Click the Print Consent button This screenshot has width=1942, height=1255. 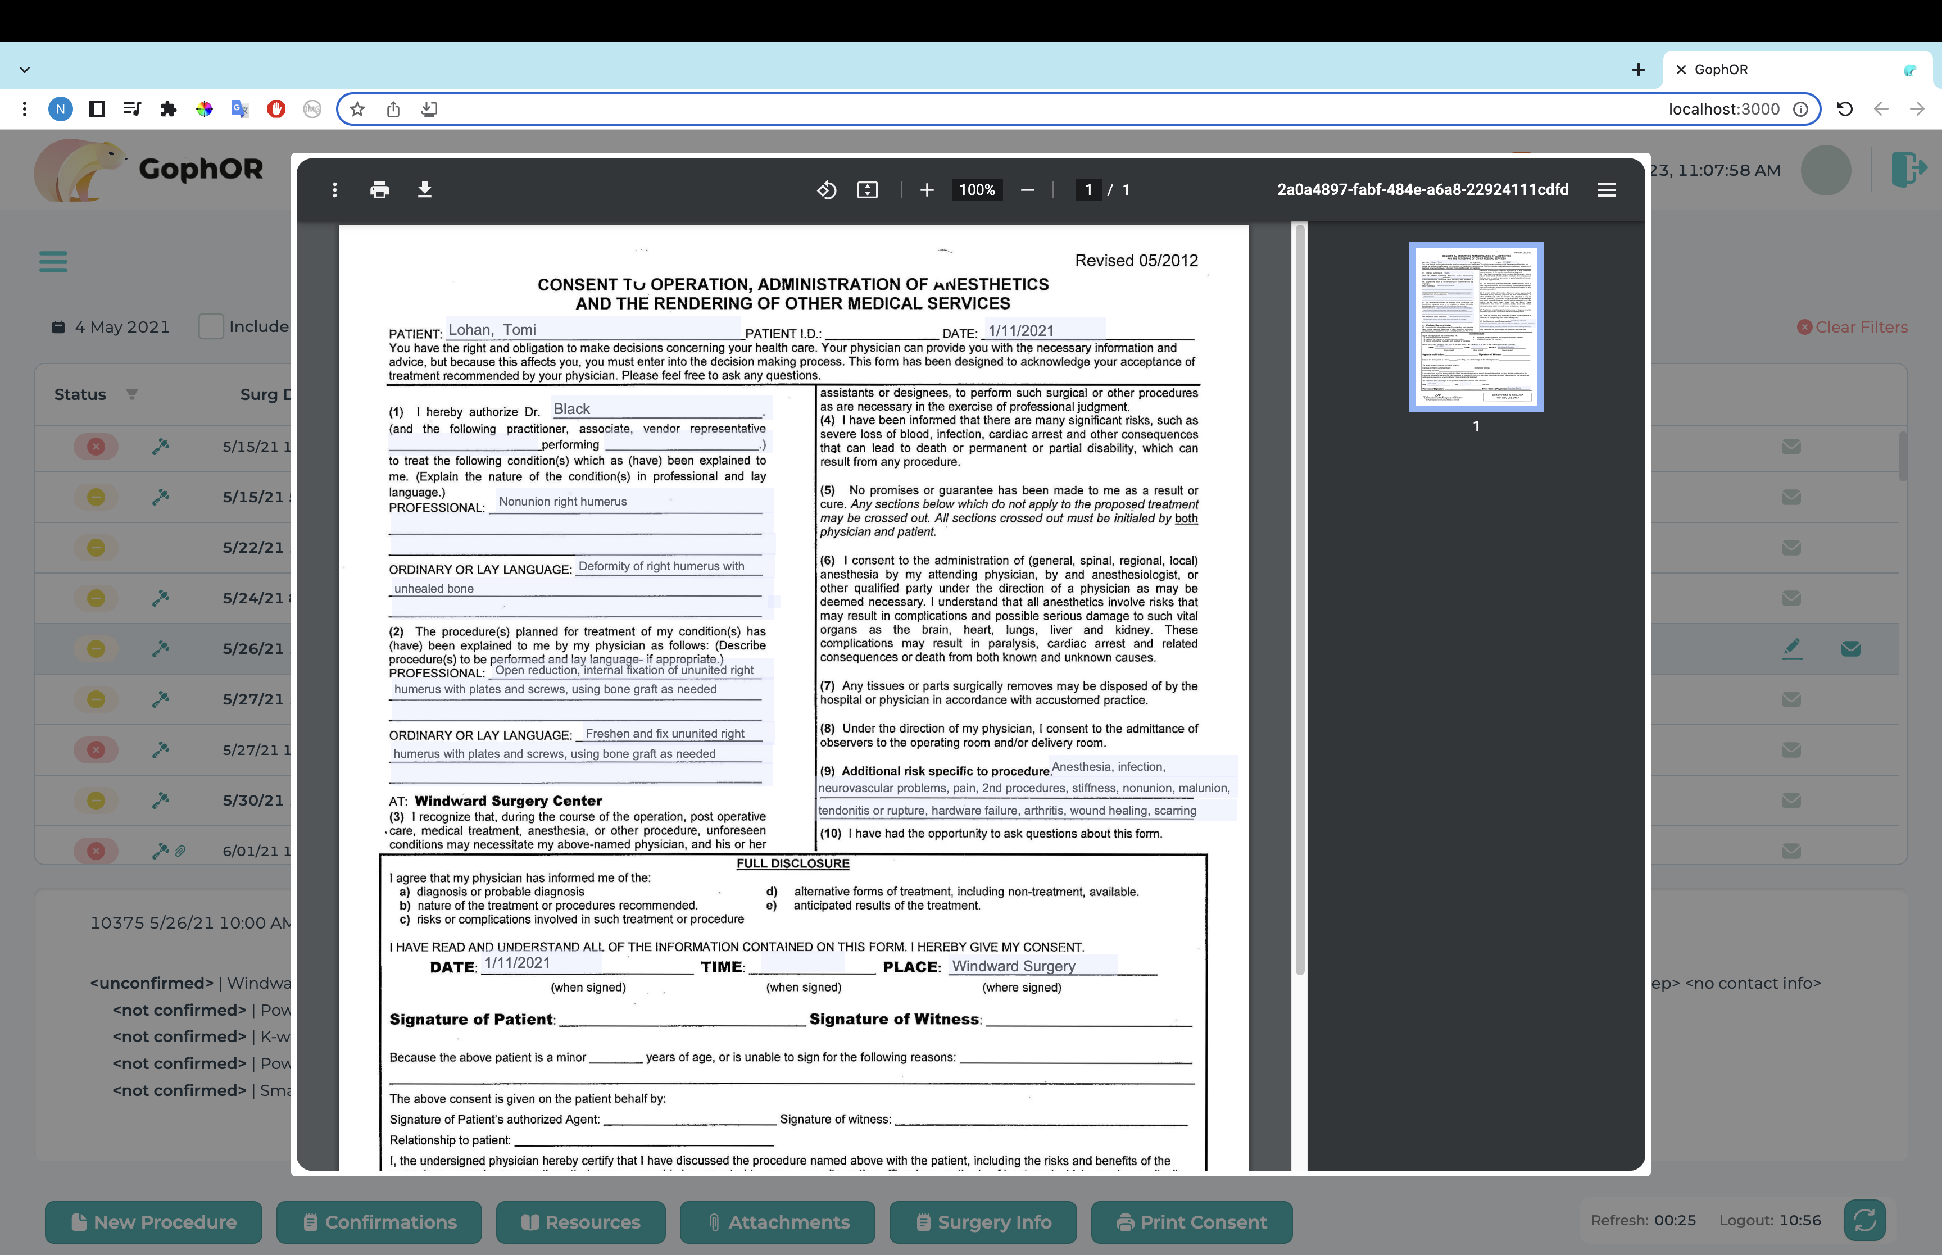point(1191,1222)
